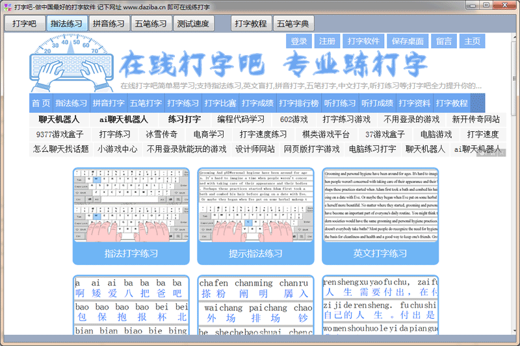
Task: Open the 电商学习 link
Action: coord(209,134)
